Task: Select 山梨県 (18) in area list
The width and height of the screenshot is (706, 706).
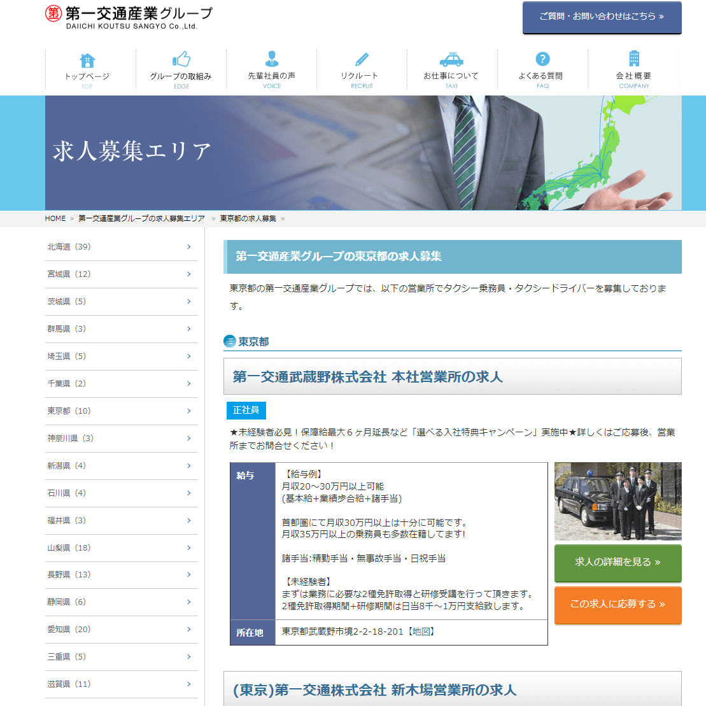Action: pos(122,548)
